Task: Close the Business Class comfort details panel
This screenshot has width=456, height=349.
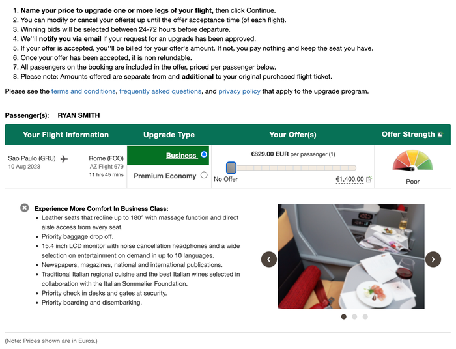Action: tap(25, 208)
